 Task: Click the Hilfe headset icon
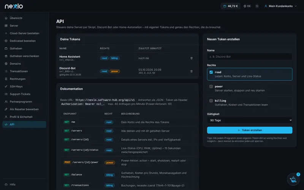coord(6,184)
